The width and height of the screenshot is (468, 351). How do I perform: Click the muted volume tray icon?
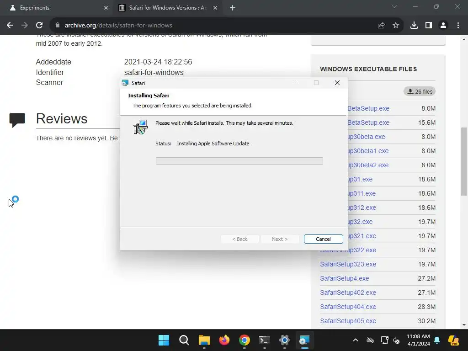click(396, 340)
